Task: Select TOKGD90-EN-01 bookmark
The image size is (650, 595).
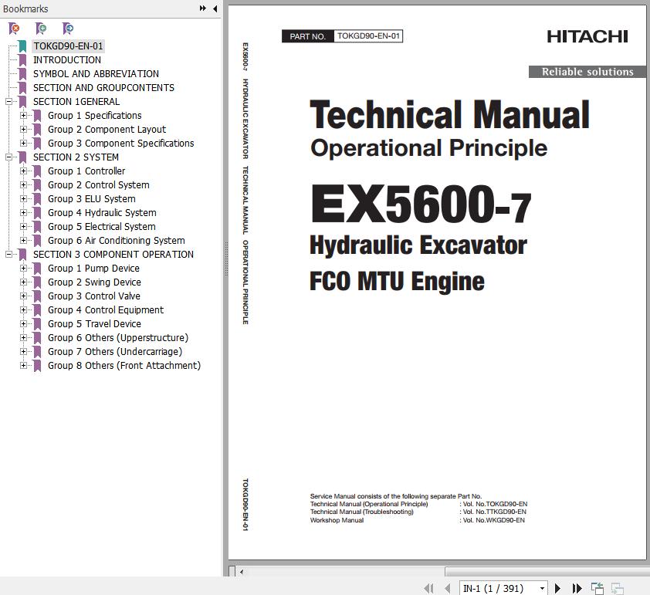Action: (x=68, y=46)
